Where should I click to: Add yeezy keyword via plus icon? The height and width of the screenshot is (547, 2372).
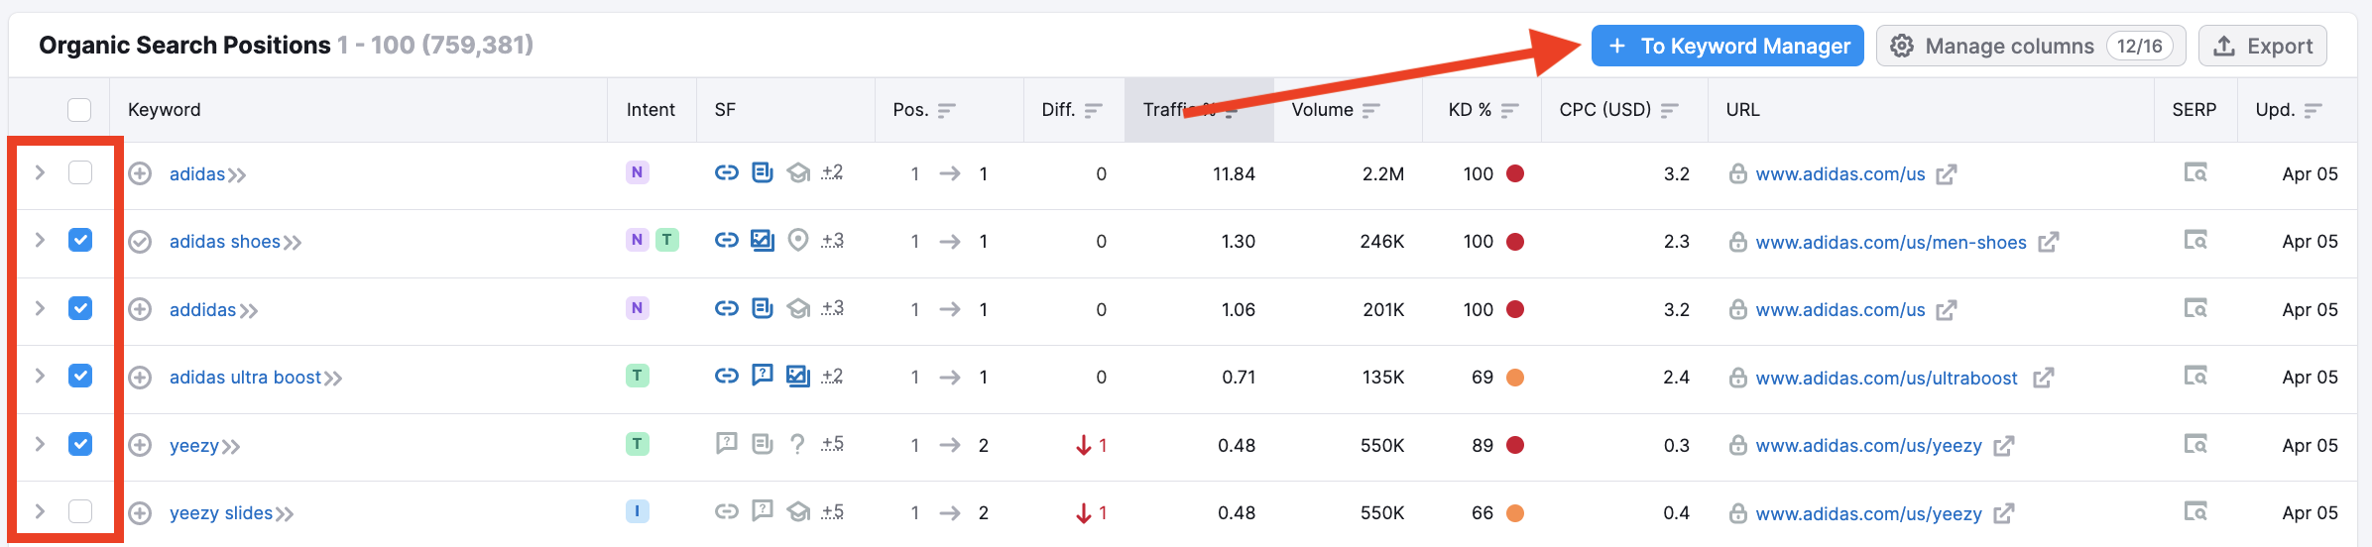pyautogui.click(x=140, y=445)
